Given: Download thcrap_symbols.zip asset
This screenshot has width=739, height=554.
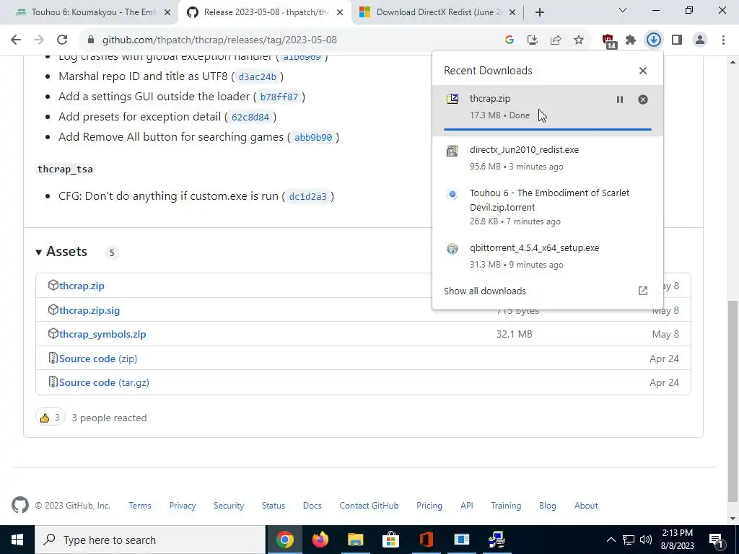Looking at the screenshot, I should coord(102,334).
